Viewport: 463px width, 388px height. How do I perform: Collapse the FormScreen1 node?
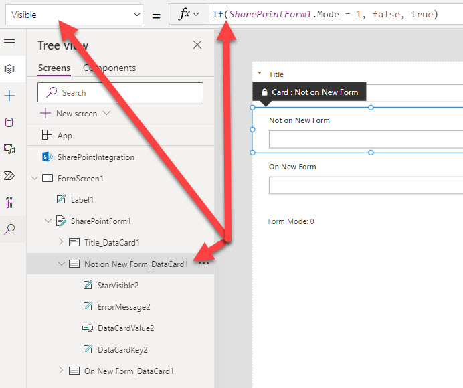pyautogui.click(x=35, y=178)
